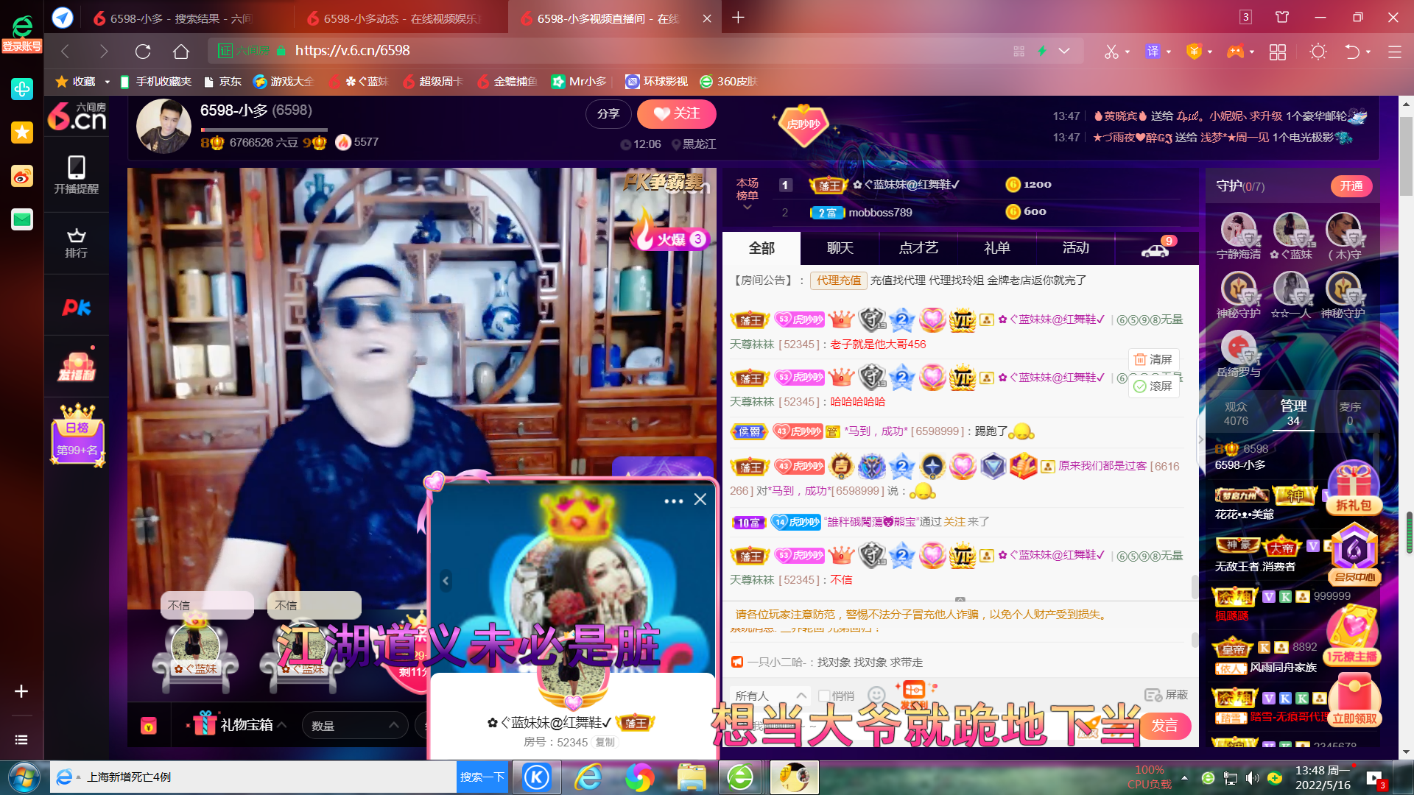Click the green lightning speed-mode icon
This screenshot has width=1414, height=795.
click(1042, 51)
